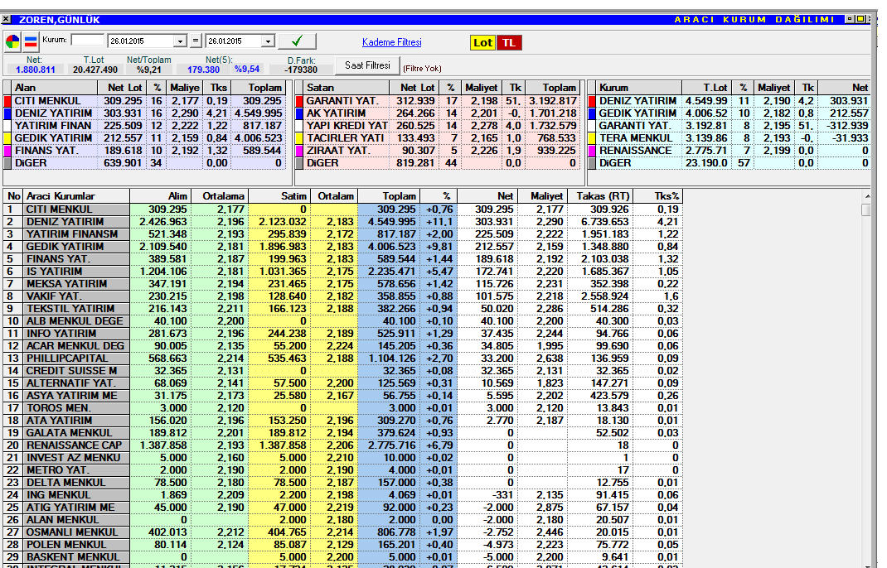Click the restore window icon in title bar
The image size is (887, 568).
pyautogui.click(x=860, y=19)
